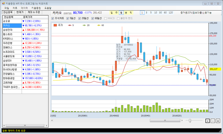Click the A auto-fit button
223x134 pixels.
[x=218, y=121]
